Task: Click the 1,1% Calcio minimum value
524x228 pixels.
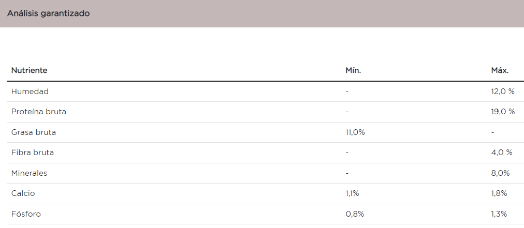Action: 352,193
